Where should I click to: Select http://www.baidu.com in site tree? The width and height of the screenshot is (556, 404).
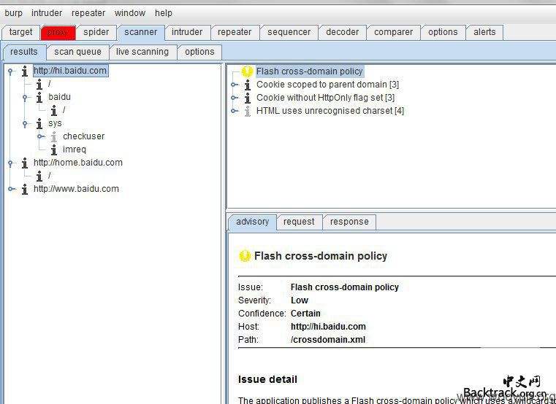76,189
